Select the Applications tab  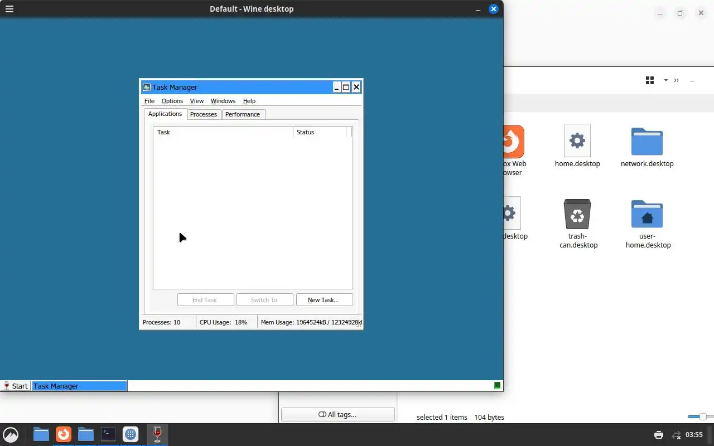click(165, 114)
